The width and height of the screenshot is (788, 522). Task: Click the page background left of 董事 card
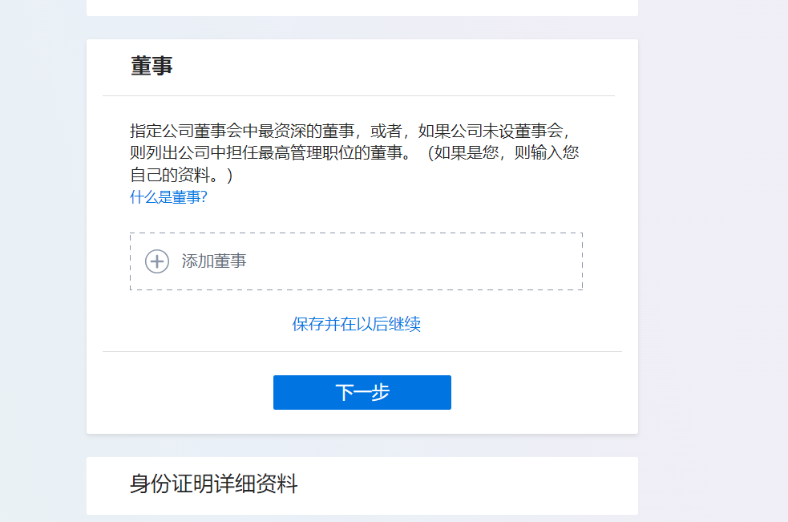[x=43, y=237]
